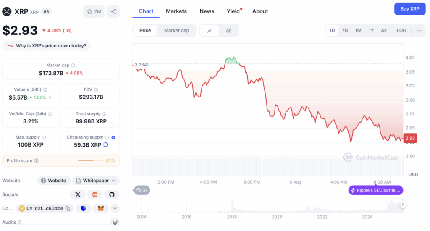Copy the contract address 0x1d2f...c60dbe
The height and width of the screenshot is (231, 430).
68,208
